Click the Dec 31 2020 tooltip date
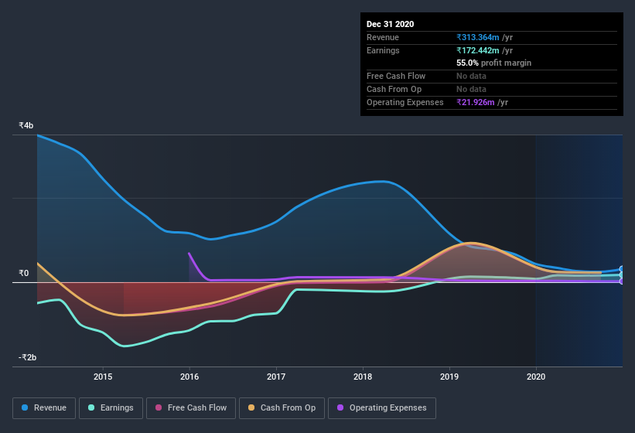The image size is (635, 433). [x=391, y=24]
